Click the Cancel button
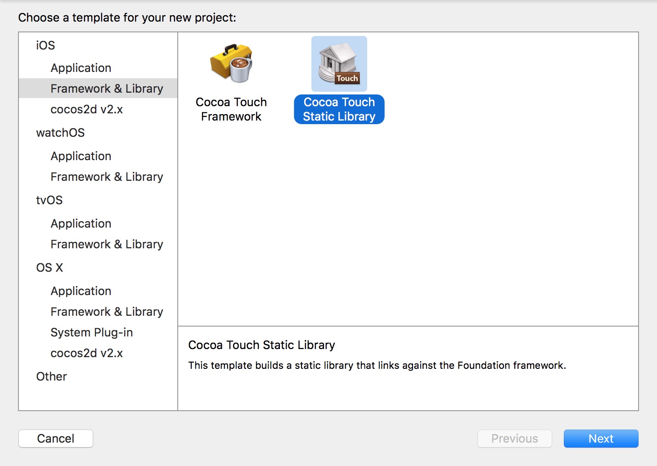The width and height of the screenshot is (657, 466). 56,439
